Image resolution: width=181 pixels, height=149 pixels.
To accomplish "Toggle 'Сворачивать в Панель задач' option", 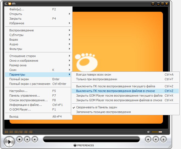I will pos(125,107).
